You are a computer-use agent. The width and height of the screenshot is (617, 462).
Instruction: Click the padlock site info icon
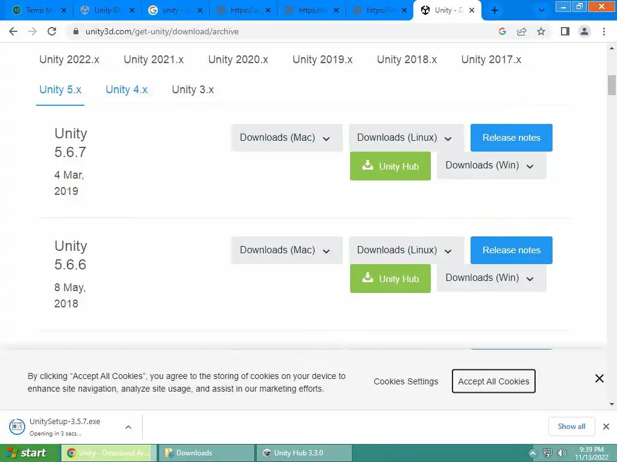76,31
